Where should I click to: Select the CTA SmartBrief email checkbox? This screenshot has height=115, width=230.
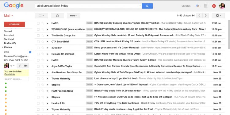tap(38, 42)
